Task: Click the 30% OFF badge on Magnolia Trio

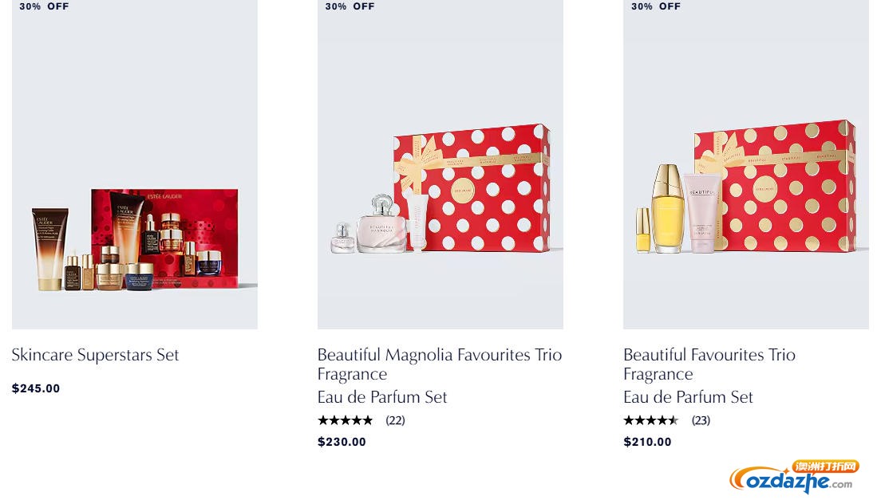Action: tap(350, 6)
